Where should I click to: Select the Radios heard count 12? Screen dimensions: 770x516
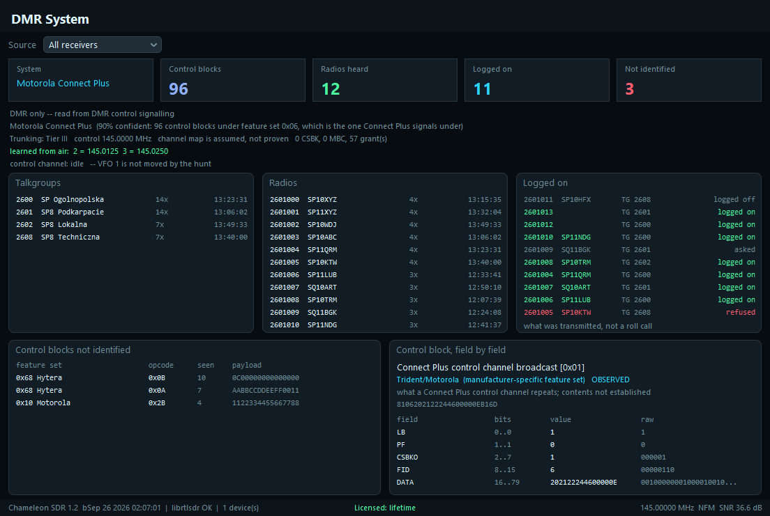331,88
